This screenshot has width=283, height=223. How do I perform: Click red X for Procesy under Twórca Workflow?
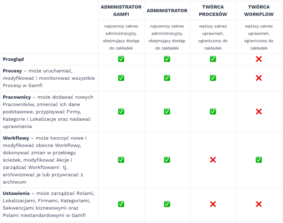259,78
